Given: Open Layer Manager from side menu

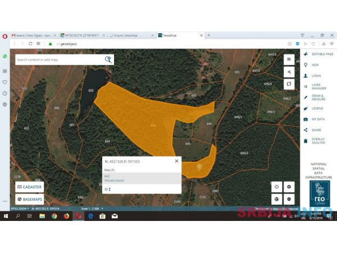Looking at the screenshot, I should coord(318,87).
